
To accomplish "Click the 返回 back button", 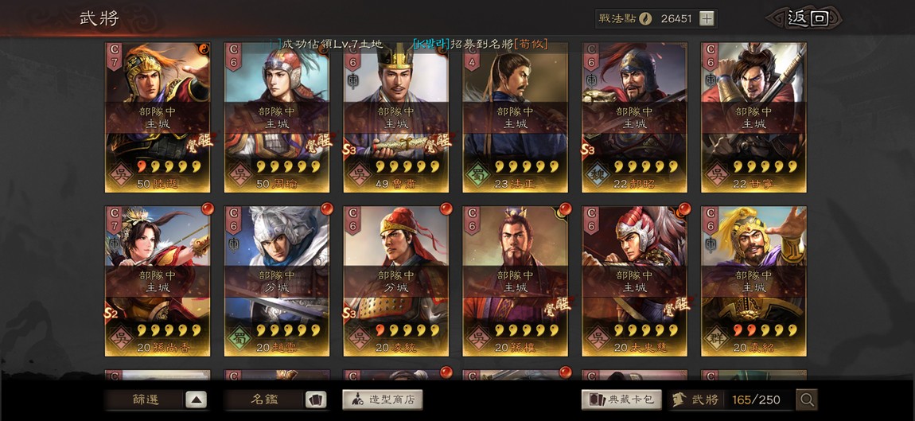I will 807,18.
